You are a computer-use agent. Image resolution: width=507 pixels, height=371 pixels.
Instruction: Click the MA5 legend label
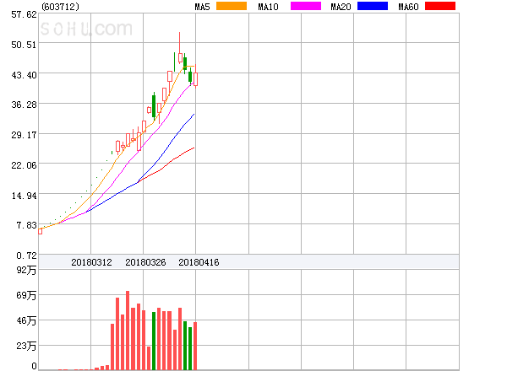tap(202, 7)
